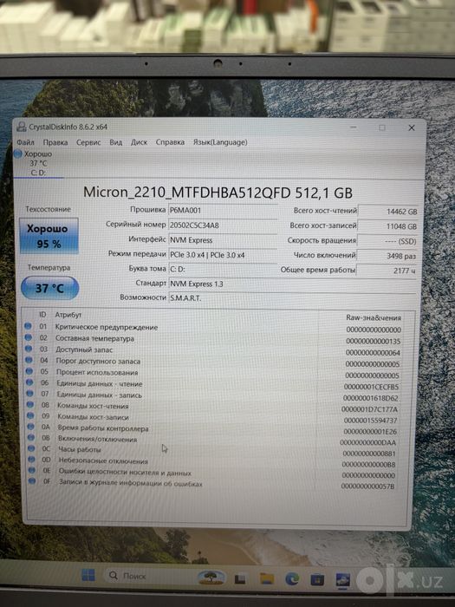Click the disk model title Micron_2210_MTFDHBA512QFD
Screen dimensions: 455x607
point(187,193)
